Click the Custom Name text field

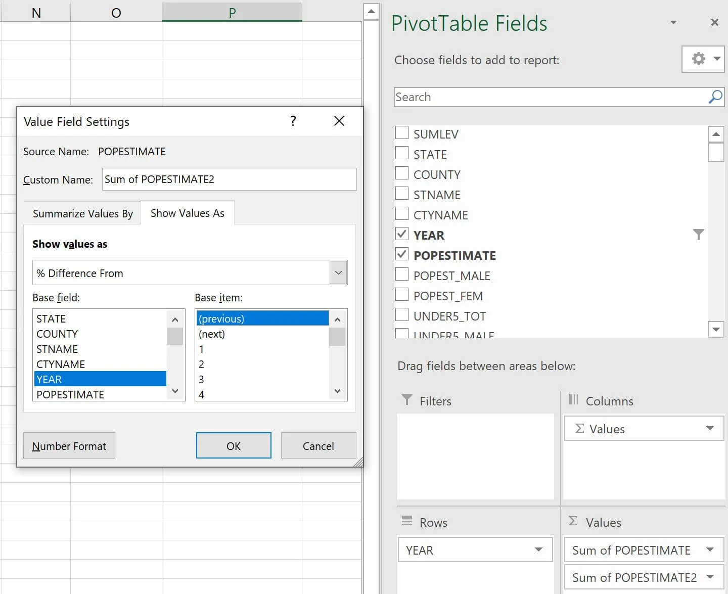point(229,179)
